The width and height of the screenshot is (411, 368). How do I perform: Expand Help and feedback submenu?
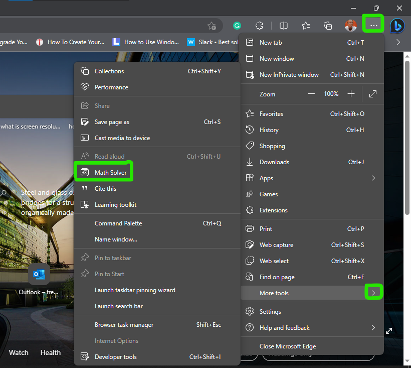pyautogui.click(x=373, y=328)
